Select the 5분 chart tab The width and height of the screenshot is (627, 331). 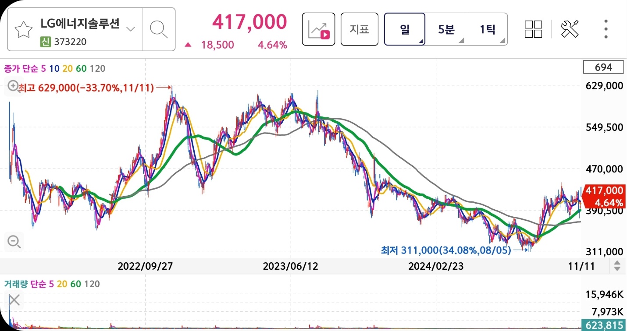pos(446,29)
